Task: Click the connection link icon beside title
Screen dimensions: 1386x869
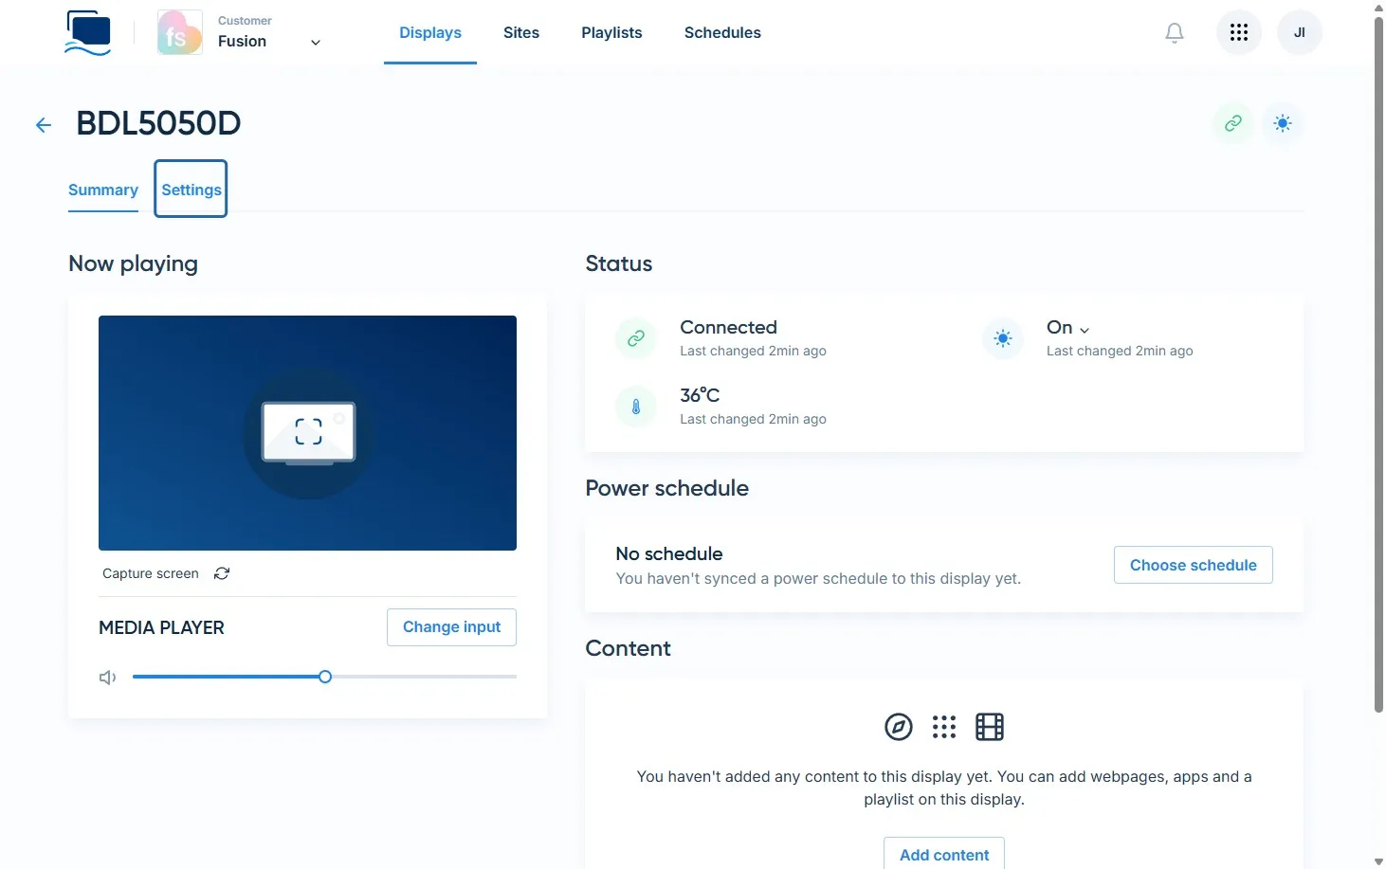Action: [x=1233, y=123]
